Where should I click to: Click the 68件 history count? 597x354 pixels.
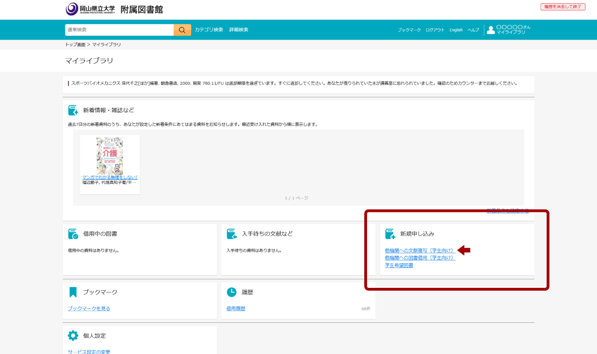tap(366, 309)
